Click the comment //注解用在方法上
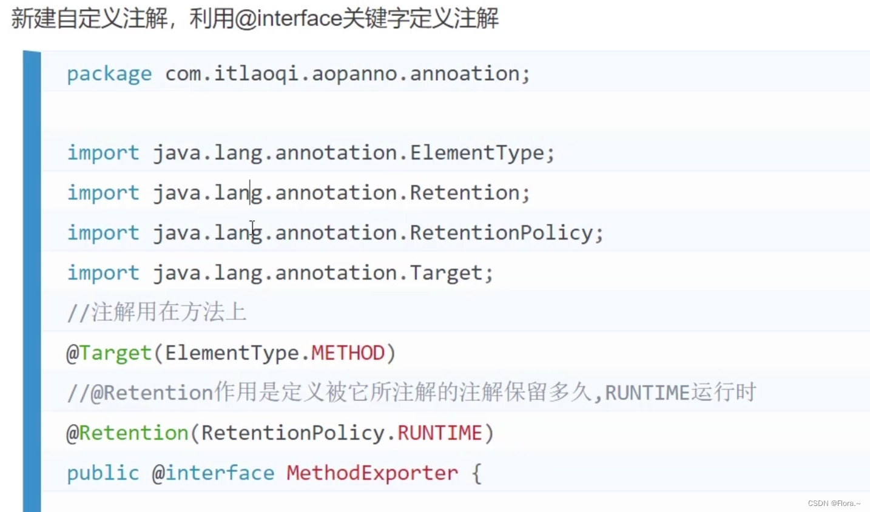The height and width of the screenshot is (512, 870). pyautogui.click(x=157, y=312)
